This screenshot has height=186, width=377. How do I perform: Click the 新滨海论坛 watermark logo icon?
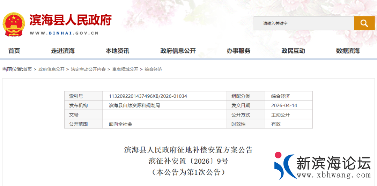click(x=284, y=165)
